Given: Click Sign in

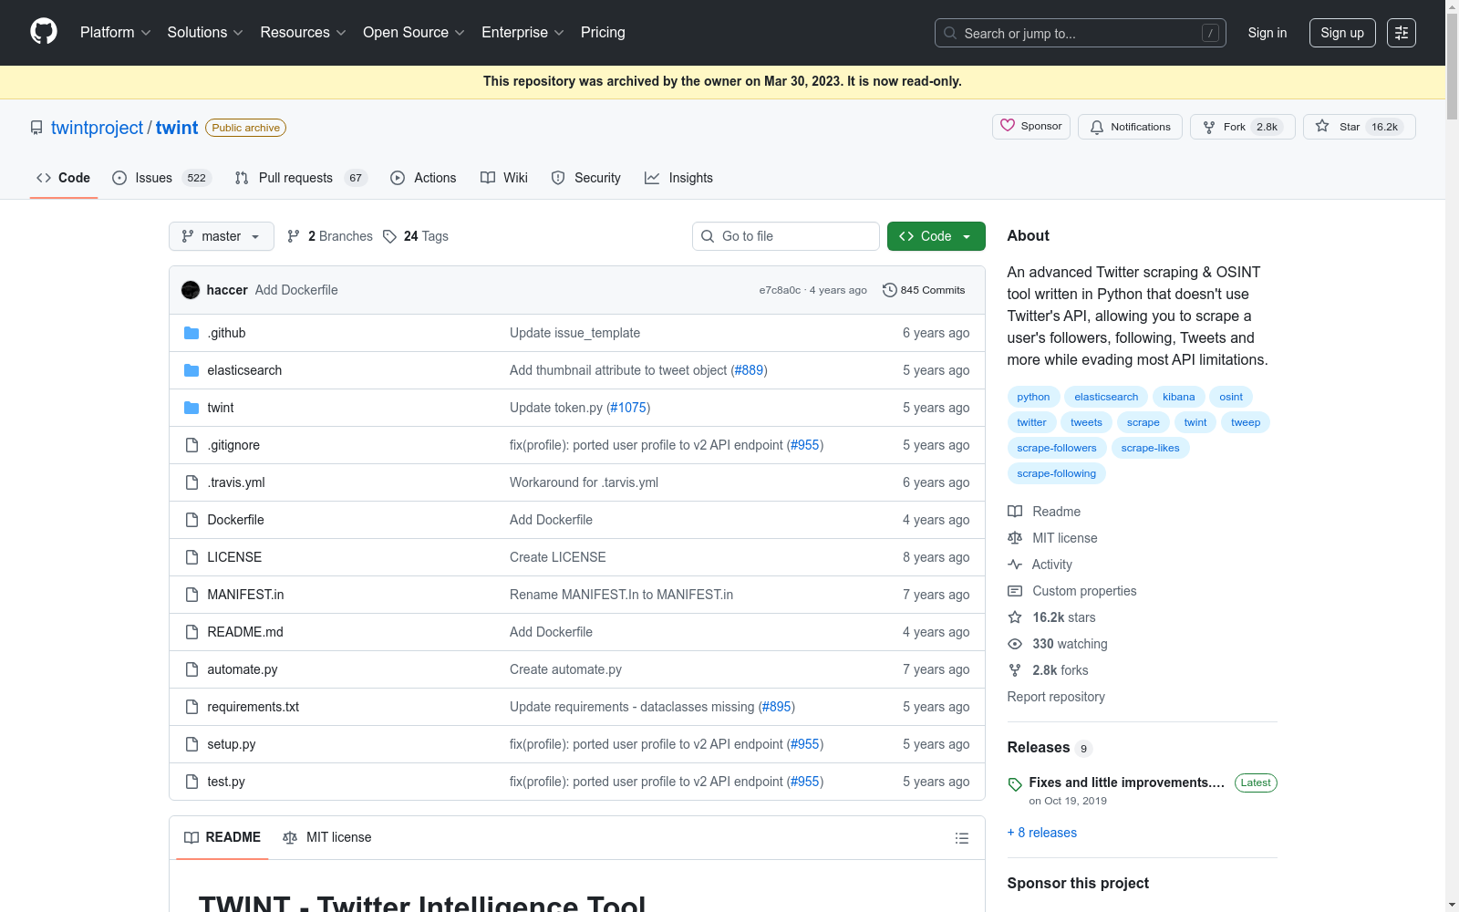Looking at the screenshot, I should tap(1268, 33).
